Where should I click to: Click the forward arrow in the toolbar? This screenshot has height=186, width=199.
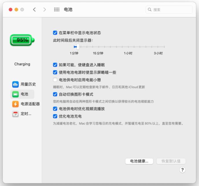[45, 10]
